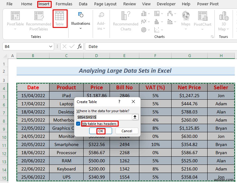Click the $1,247.25 net price cell
237x183 pixels.
189,96
